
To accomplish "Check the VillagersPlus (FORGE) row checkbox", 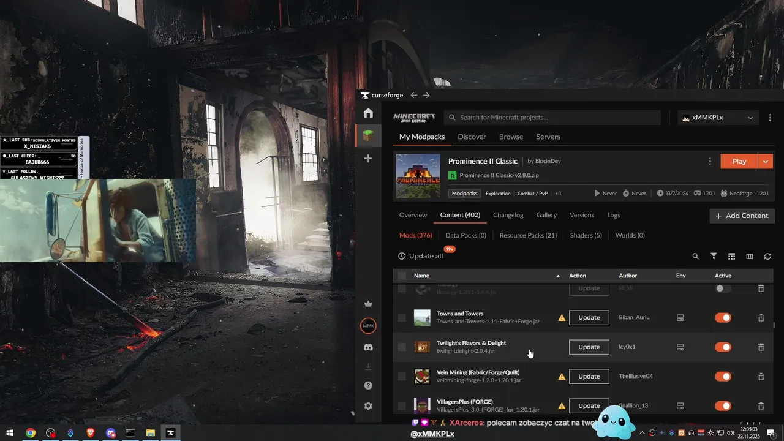I will (402, 406).
